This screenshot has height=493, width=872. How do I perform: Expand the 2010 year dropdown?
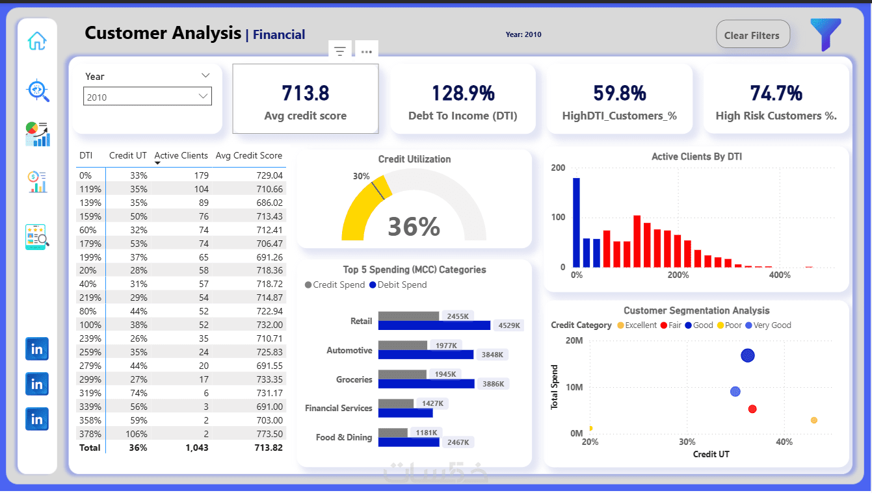[148, 97]
